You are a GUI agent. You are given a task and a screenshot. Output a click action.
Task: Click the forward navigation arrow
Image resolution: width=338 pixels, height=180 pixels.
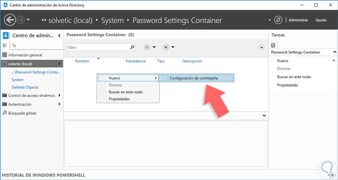click(21, 20)
